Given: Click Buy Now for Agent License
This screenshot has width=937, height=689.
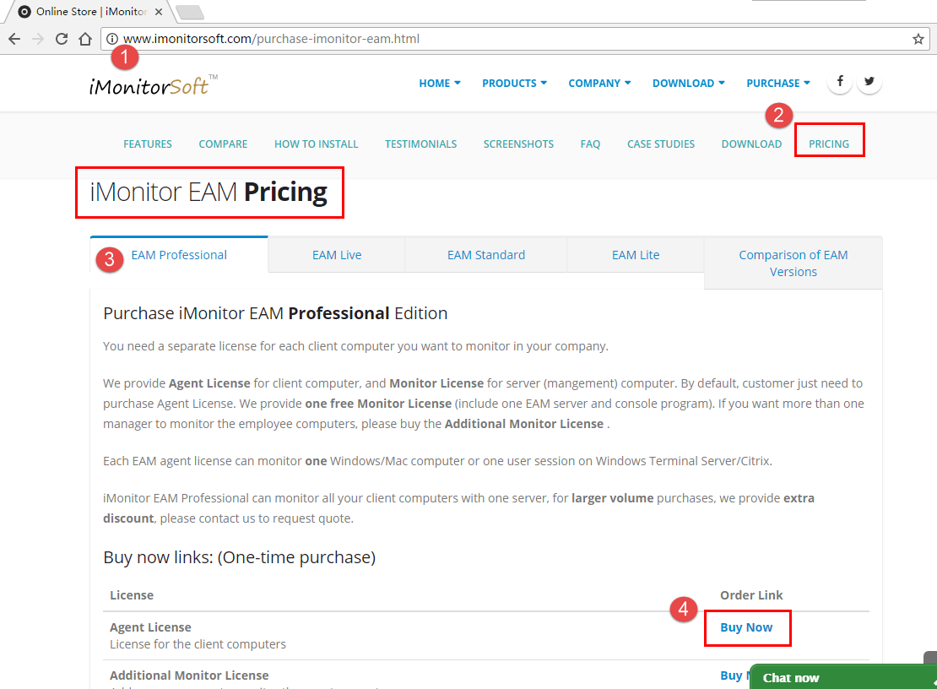Looking at the screenshot, I should point(746,627).
